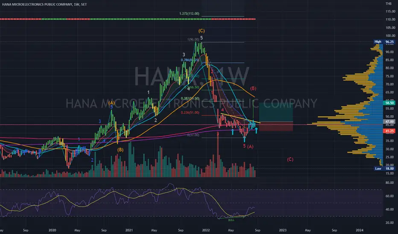Click the cyan up arrow under the red 5 low
Screen dimensions: 398x234
tap(244, 139)
